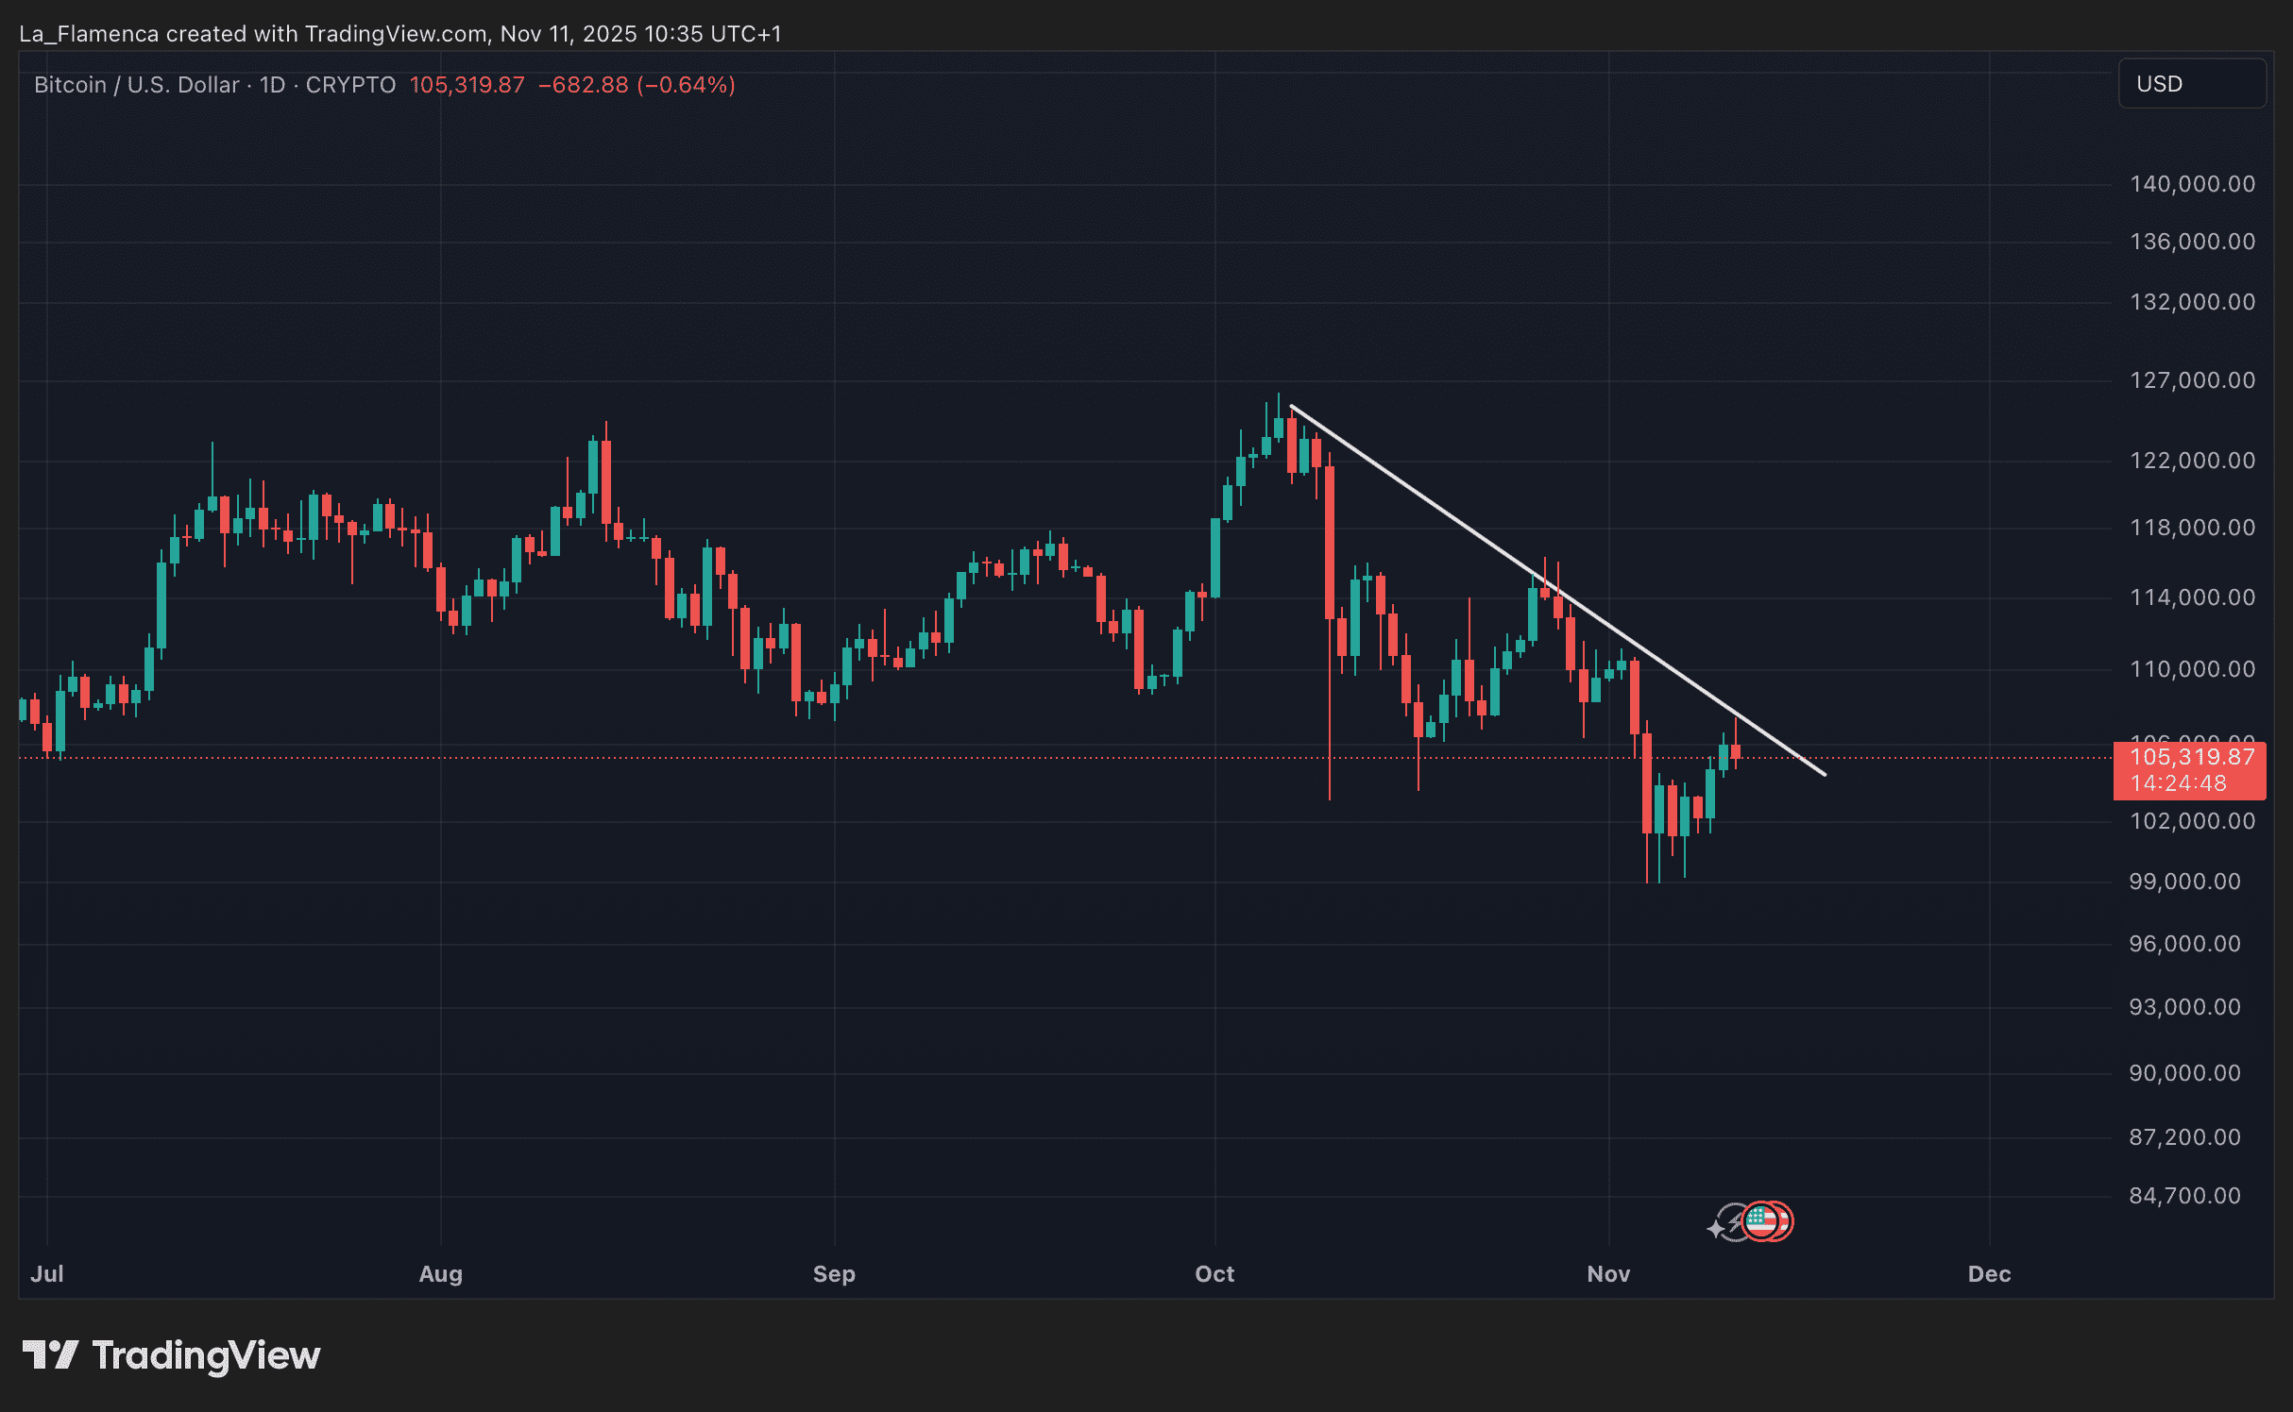The image size is (2293, 1412).
Task: Click the Sep label on the time axis
Action: 834,1274
